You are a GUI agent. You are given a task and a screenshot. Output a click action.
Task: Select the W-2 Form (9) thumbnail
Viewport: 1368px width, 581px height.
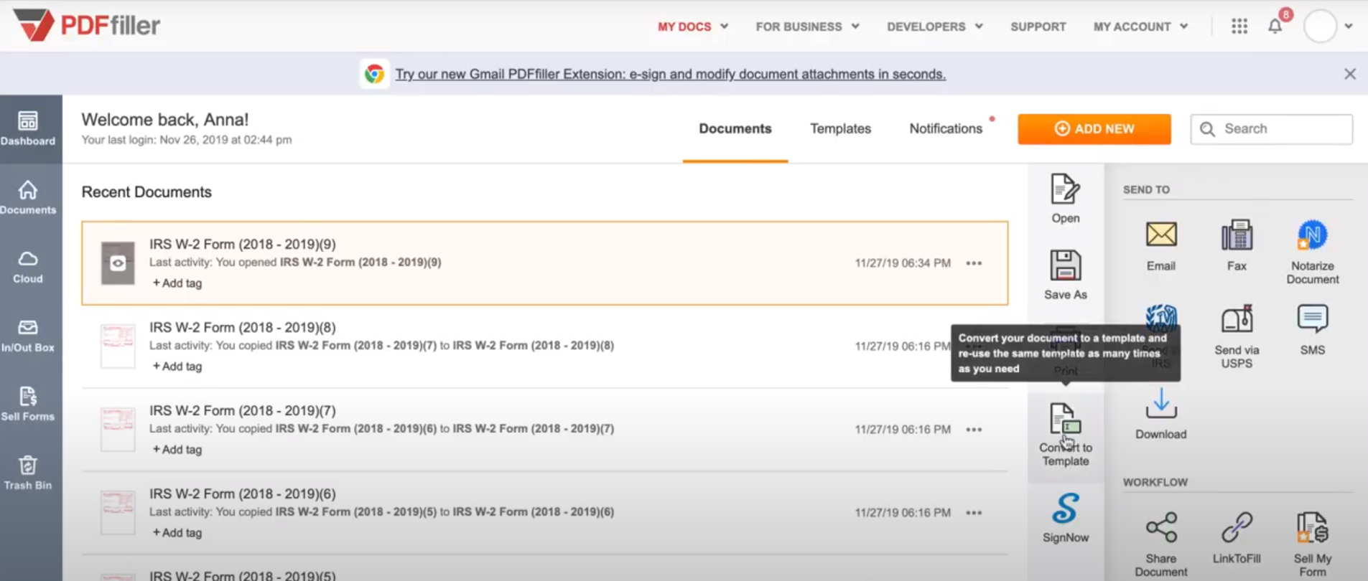click(118, 263)
